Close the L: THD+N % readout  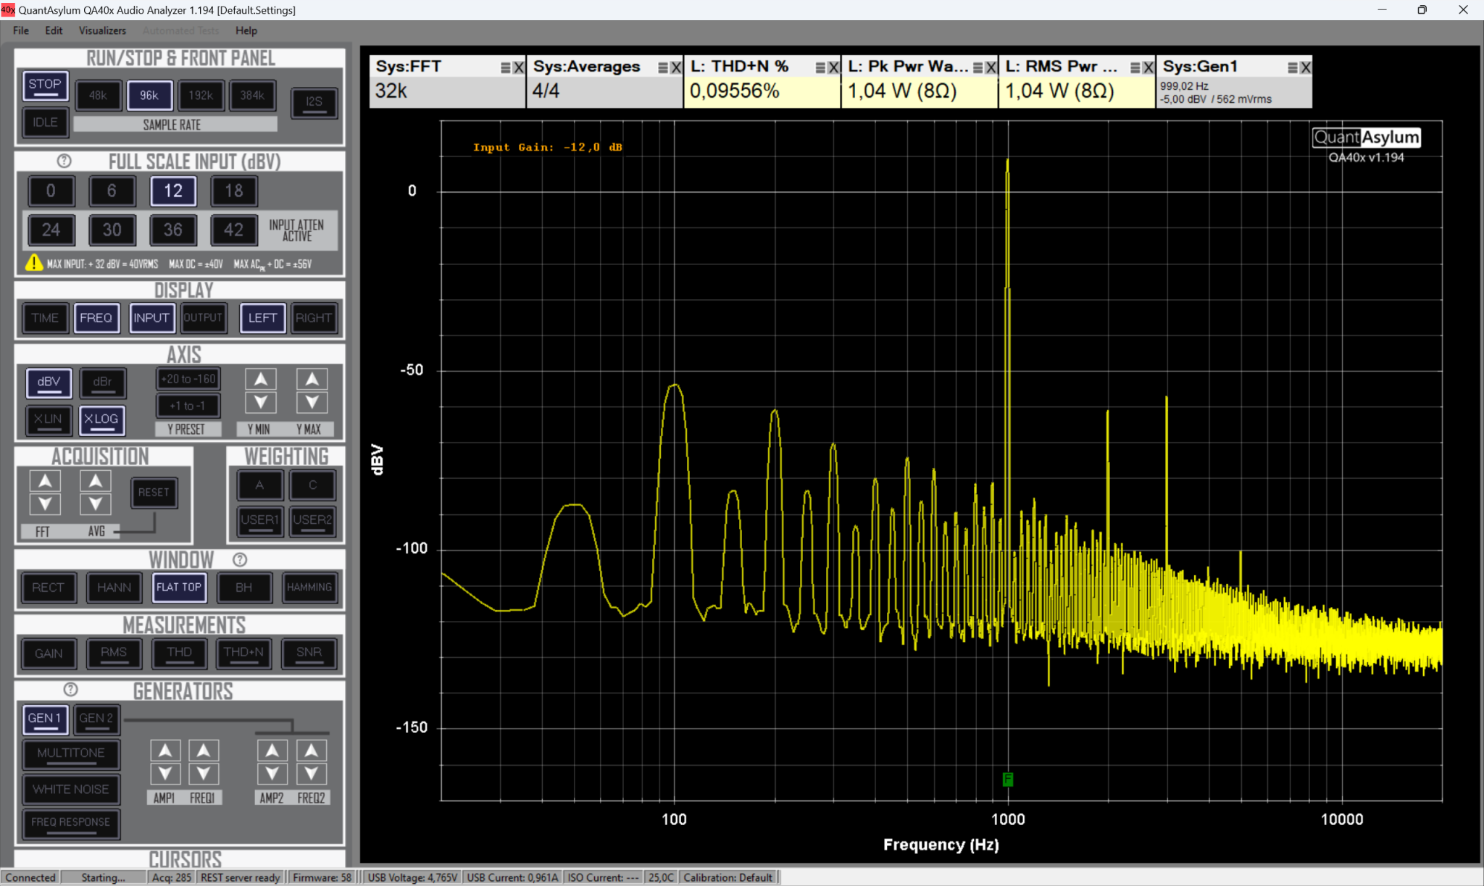coord(834,67)
